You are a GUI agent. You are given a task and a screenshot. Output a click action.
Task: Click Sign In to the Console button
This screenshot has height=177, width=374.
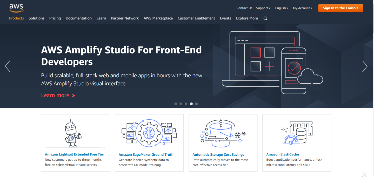(x=340, y=8)
